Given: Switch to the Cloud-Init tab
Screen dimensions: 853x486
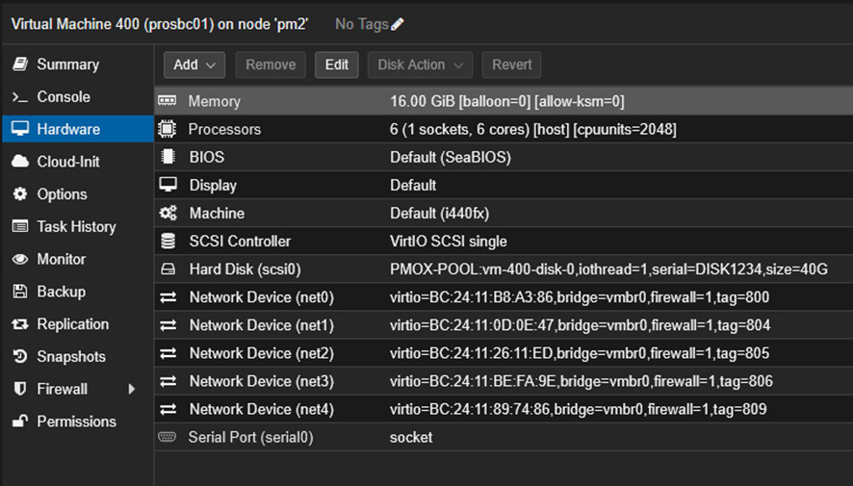Looking at the screenshot, I should pos(67,162).
